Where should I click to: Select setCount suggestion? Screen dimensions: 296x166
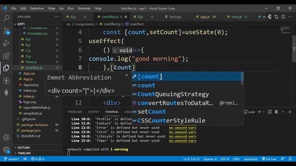[x=186, y=112]
